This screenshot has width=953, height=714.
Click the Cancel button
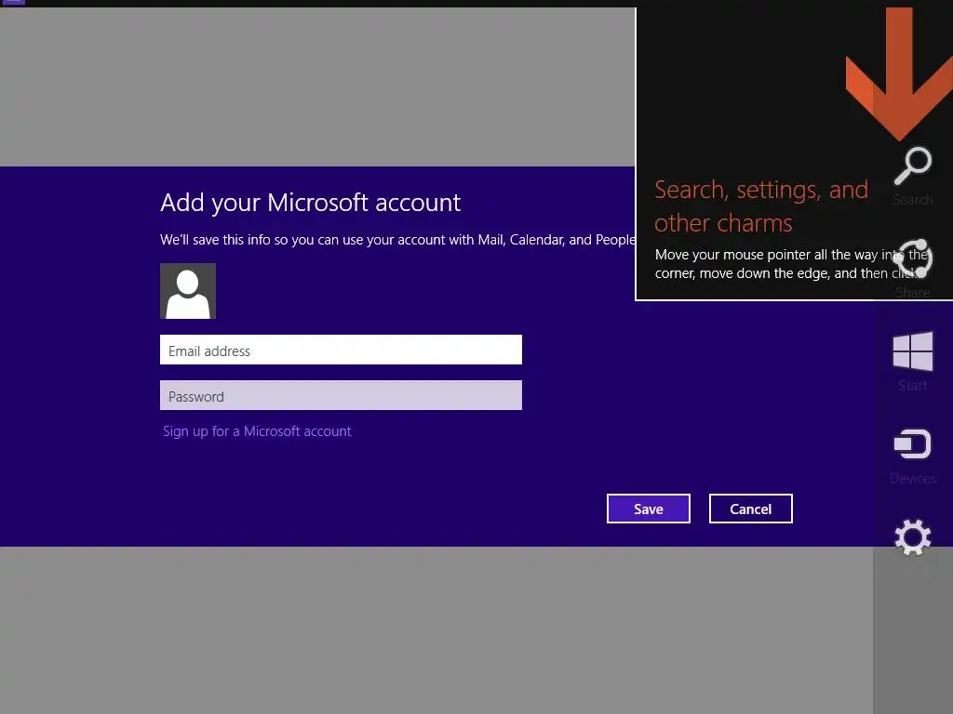751,509
